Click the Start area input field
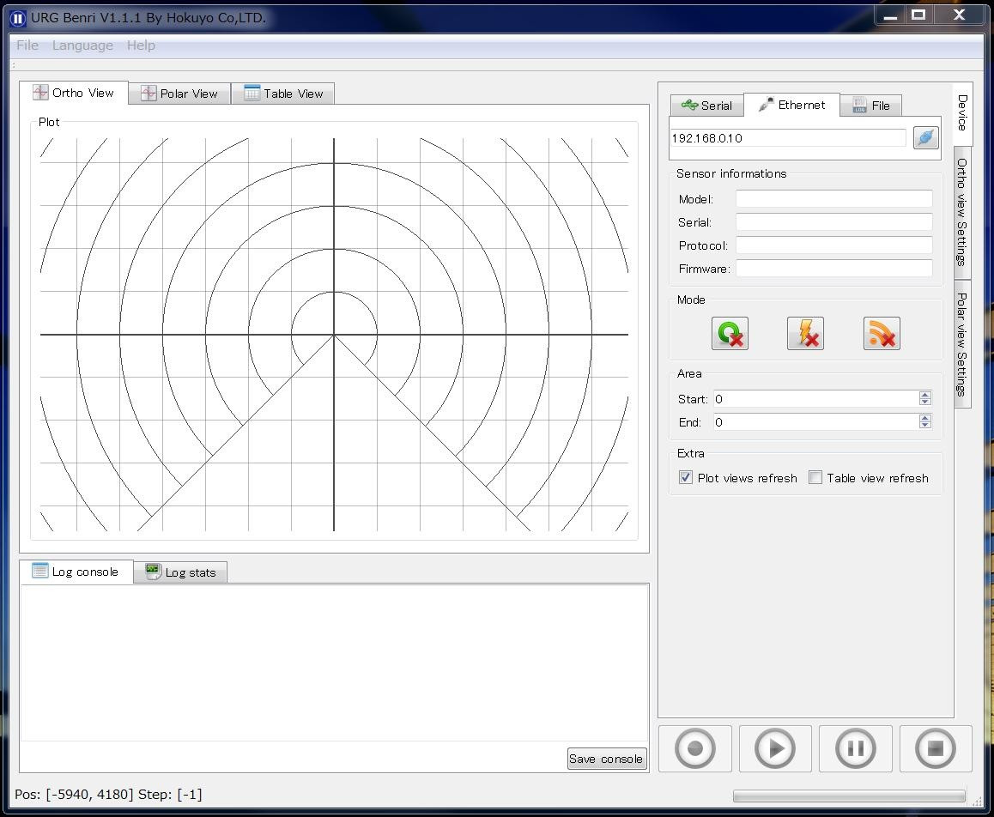 click(815, 399)
